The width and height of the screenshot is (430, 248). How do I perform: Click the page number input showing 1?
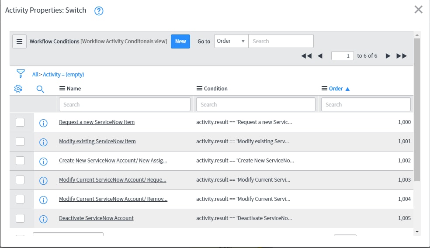click(x=342, y=56)
